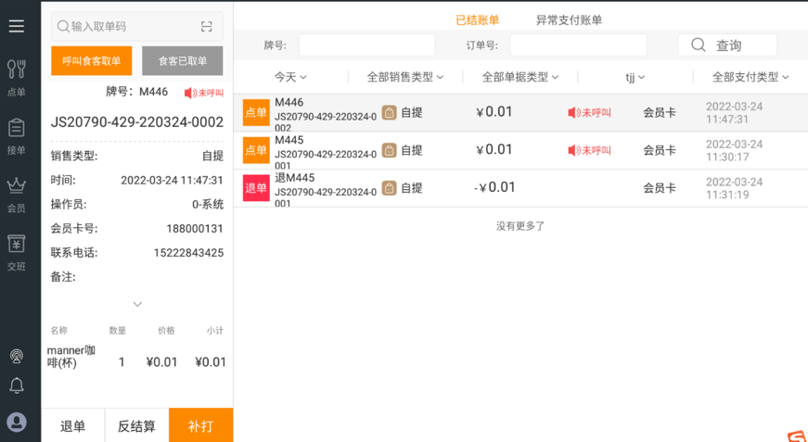Expand the 今天 date dropdown
Screen dimensions: 808x442
tap(290, 77)
